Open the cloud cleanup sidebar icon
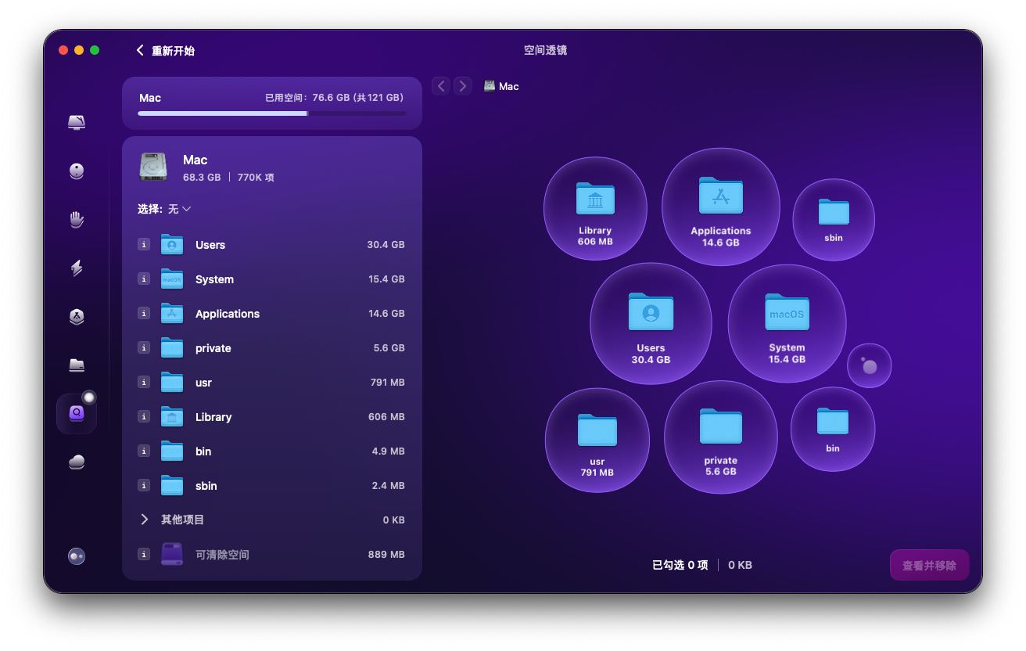This screenshot has height=651, width=1026. click(x=77, y=462)
